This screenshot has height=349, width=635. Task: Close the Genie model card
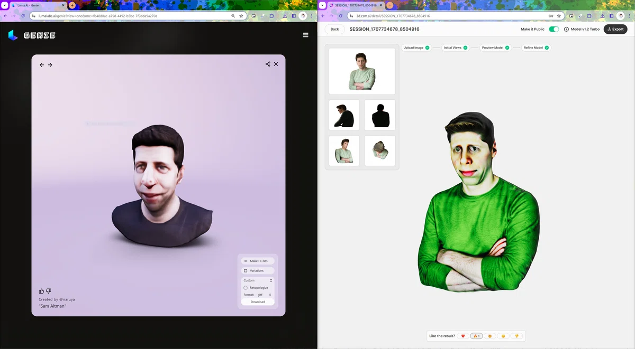click(x=276, y=64)
